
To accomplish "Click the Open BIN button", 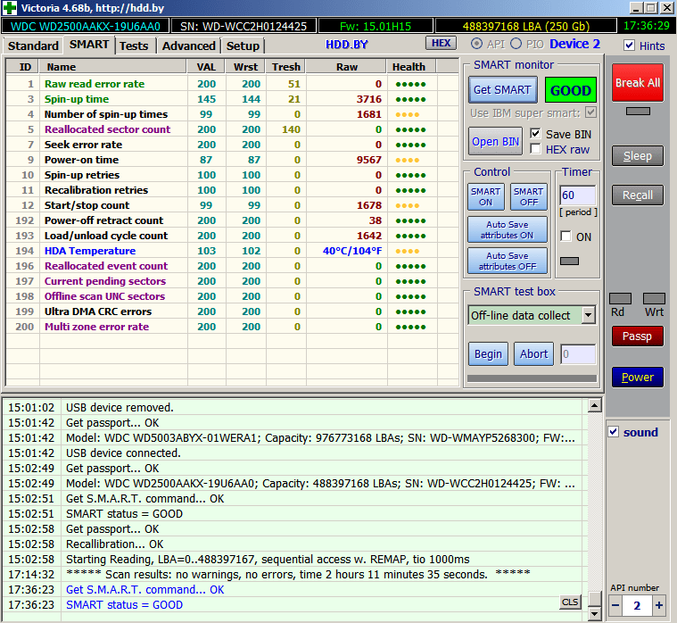I will (495, 141).
